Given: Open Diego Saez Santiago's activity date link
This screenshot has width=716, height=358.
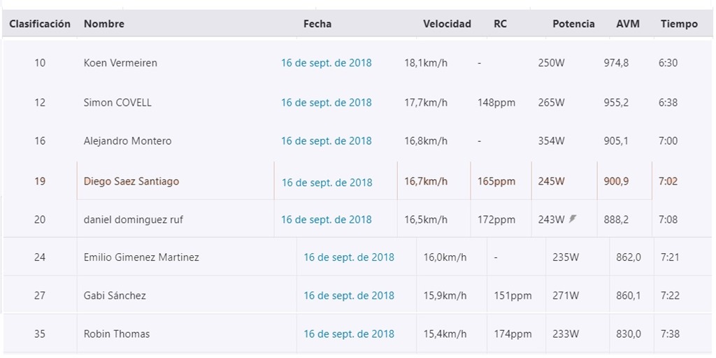Looking at the screenshot, I should [x=327, y=182].
